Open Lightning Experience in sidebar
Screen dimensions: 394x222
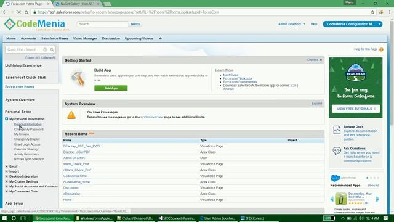click(23, 65)
